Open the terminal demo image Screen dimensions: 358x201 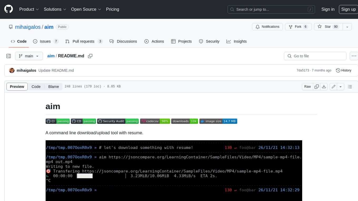click(174, 170)
